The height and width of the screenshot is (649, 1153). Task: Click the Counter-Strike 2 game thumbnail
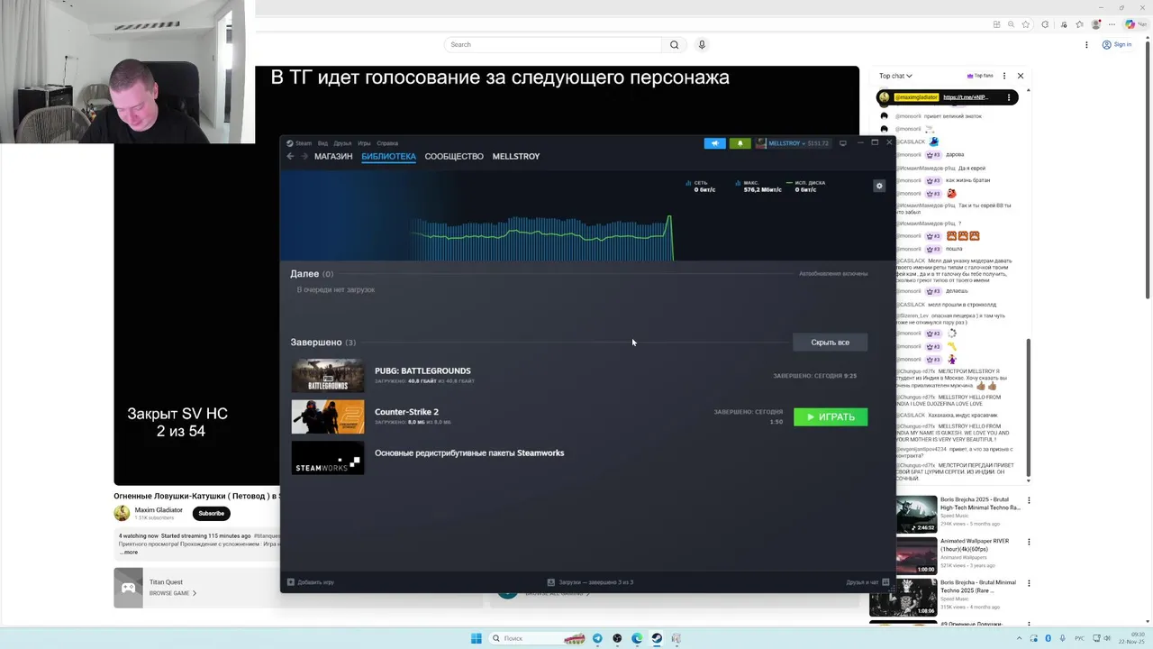pos(328,416)
